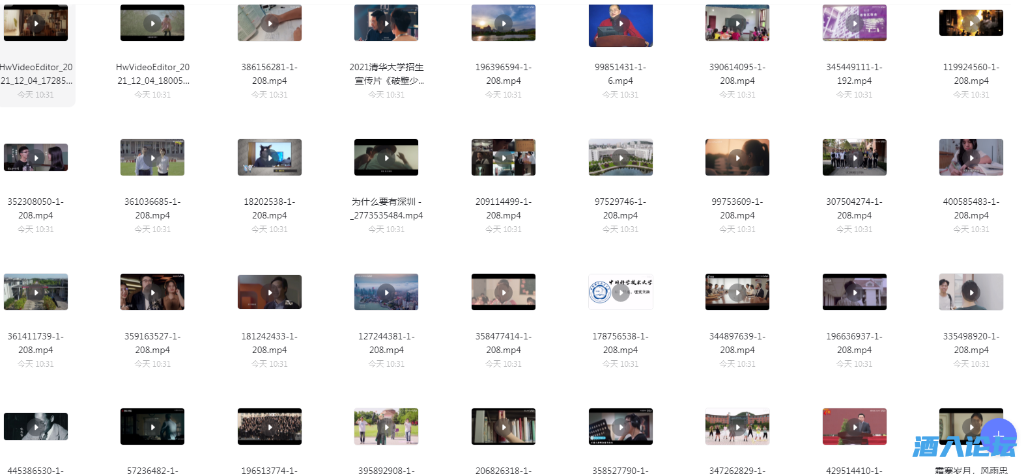Click file name 209114499-1-208.mp4
Screen dimensions: 1026x474
click(x=504, y=208)
